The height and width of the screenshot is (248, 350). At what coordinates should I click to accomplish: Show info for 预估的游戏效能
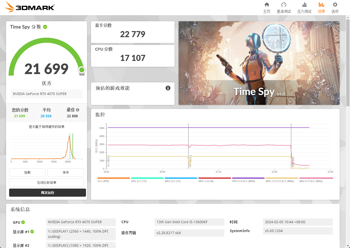[x=168, y=88]
